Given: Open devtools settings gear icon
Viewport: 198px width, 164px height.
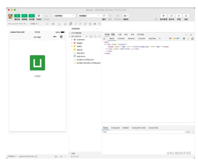Looking at the screenshot, I should point(184,38).
